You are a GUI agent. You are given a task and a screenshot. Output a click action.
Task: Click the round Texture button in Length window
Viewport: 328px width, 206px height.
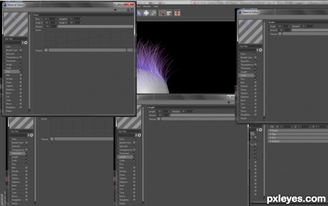(159, 119)
